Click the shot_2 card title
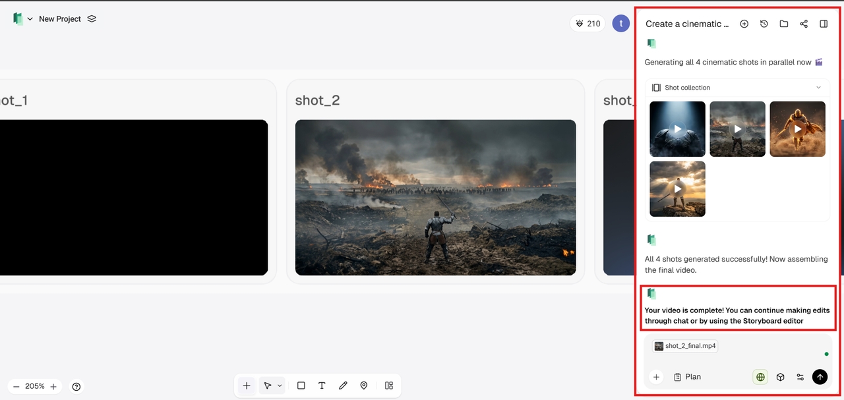This screenshot has width=844, height=400. click(317, 100)
